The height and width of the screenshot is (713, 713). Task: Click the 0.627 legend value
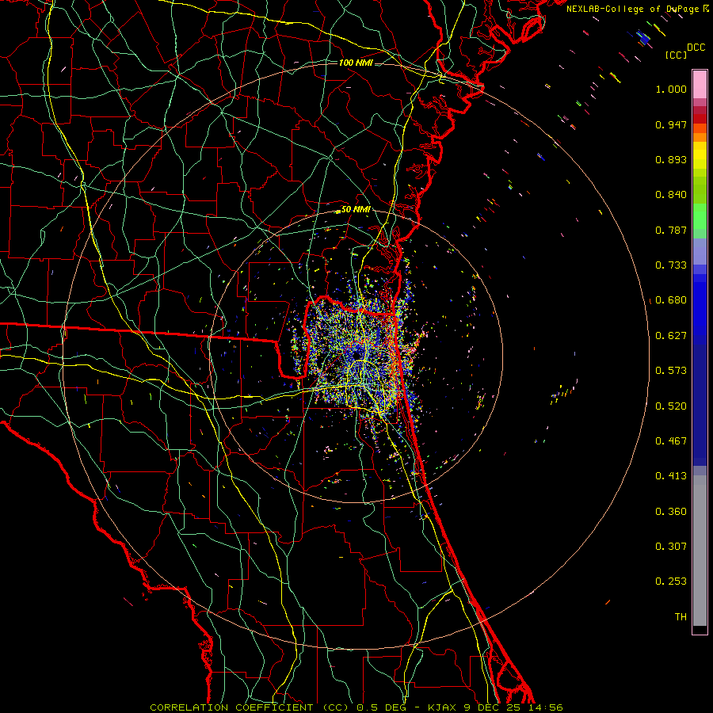[671, 336]
